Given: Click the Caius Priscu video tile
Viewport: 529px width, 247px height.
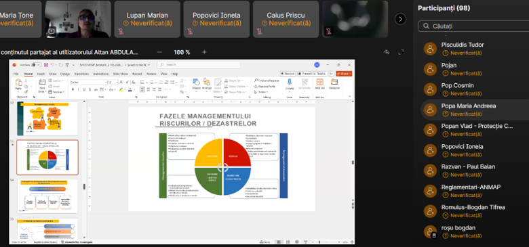Looking at the screenshot, I should 286,19.
